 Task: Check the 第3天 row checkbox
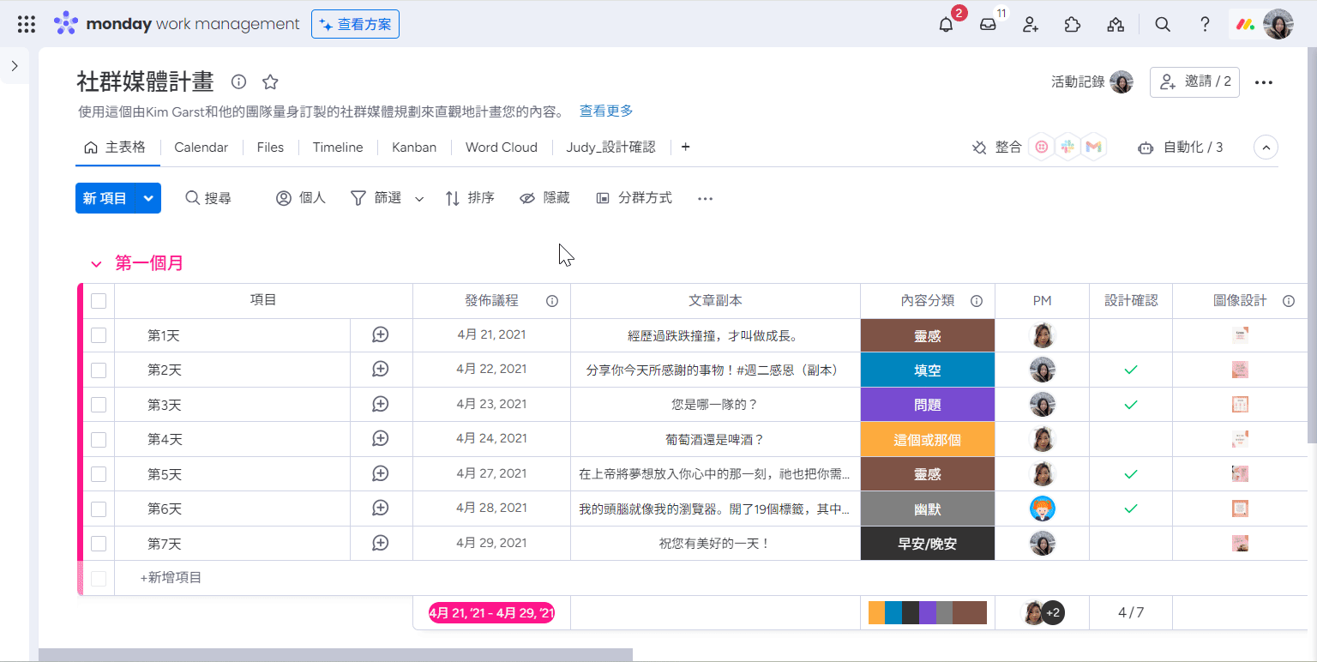(x=99, y=405)
